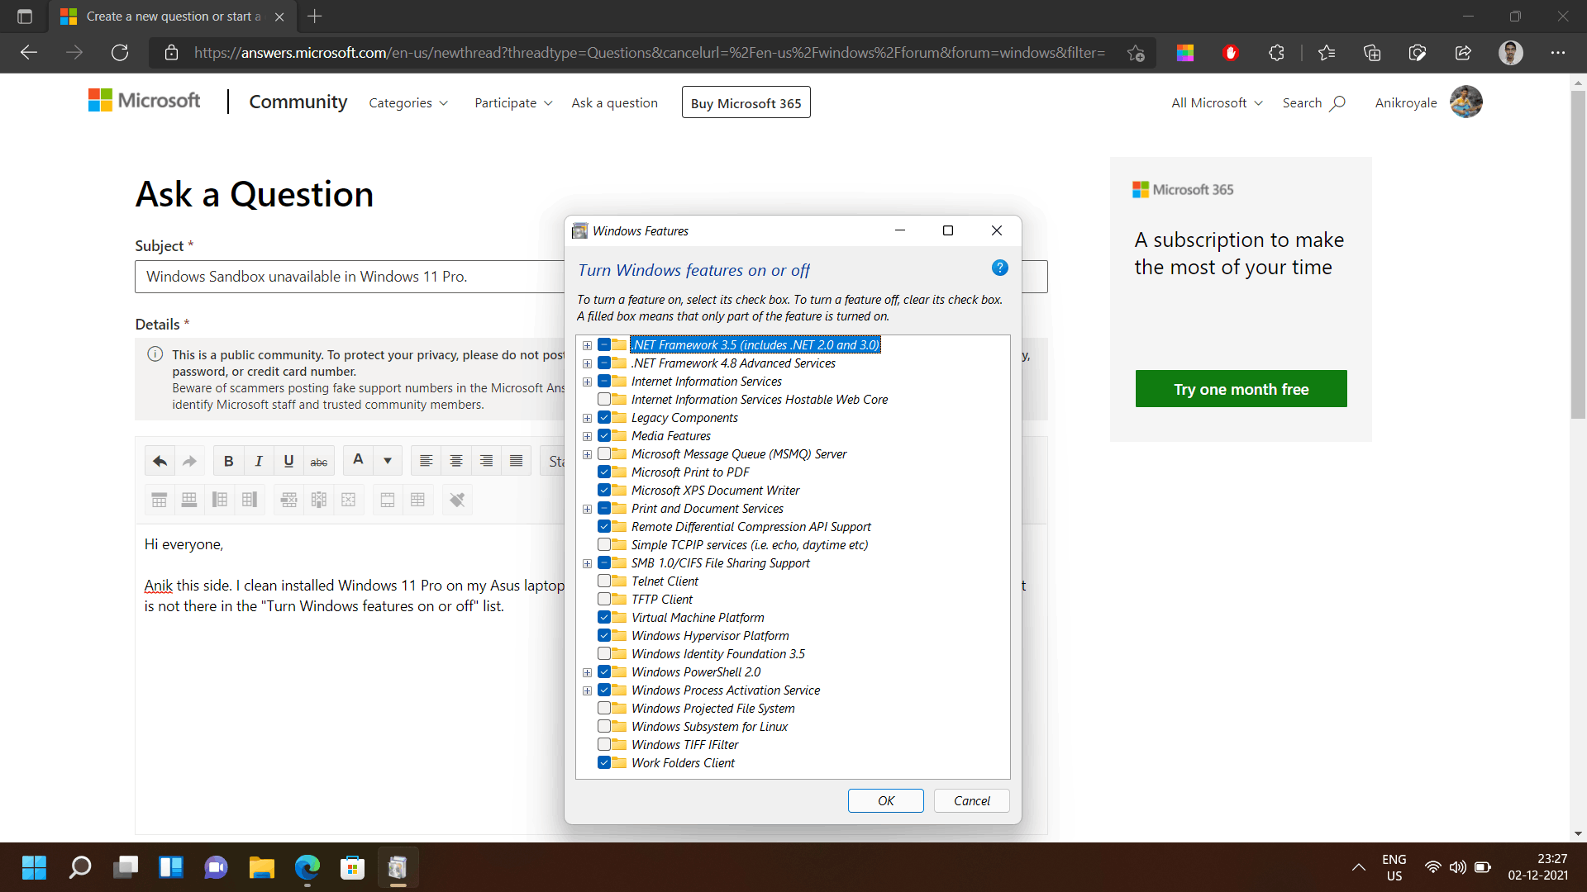
Task: Align text left in the editor
Action: click(426, 461)
